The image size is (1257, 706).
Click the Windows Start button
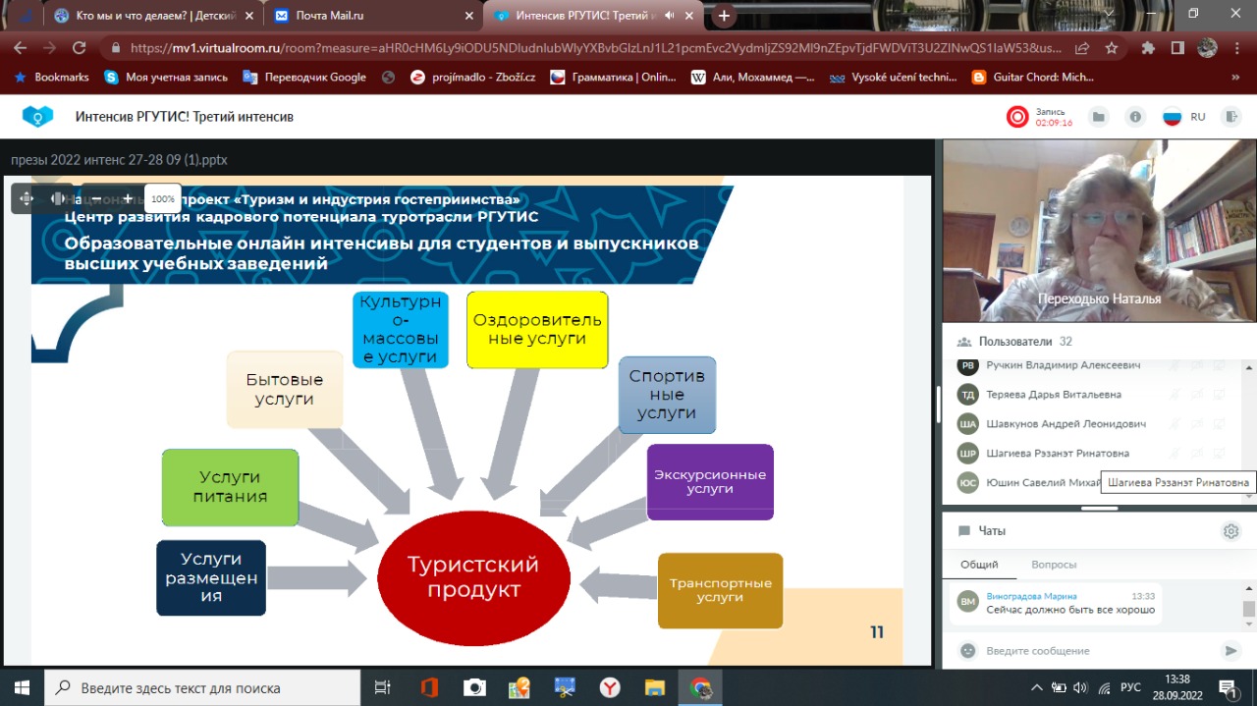click(22, 687)
